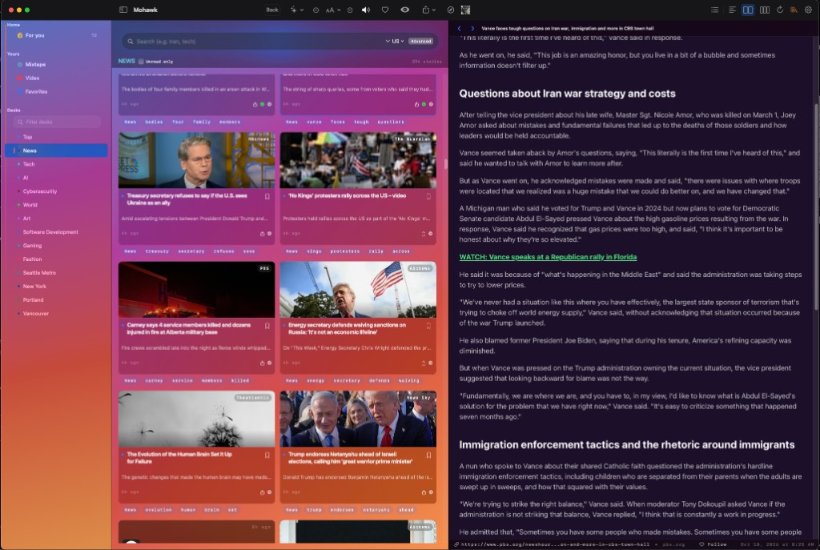
Task: Select the list view icon
Action: [x=715, y=10]
